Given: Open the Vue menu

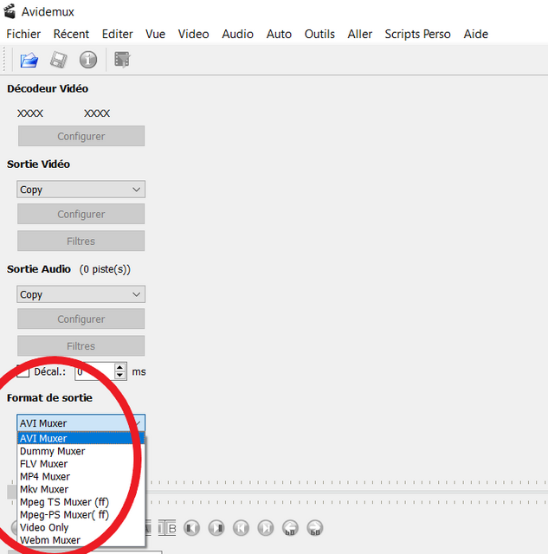Looking at the screenshot, I should 155,34.
